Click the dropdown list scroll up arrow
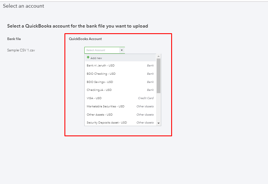Viewport: 268px width, 184px height. click(x=158, y=56)
